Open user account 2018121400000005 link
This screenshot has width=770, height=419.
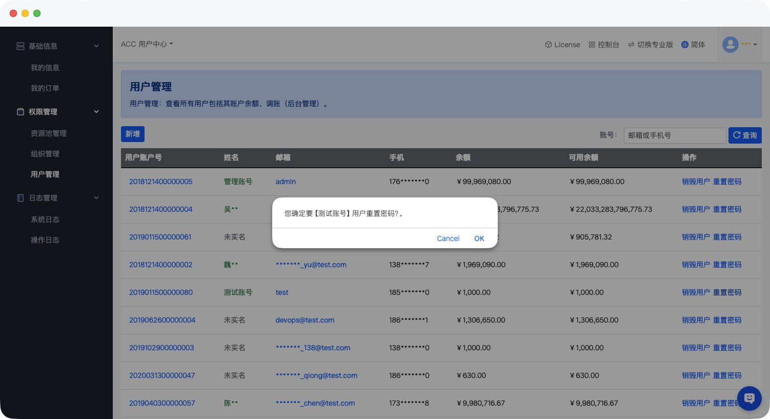tap(160, 182)
